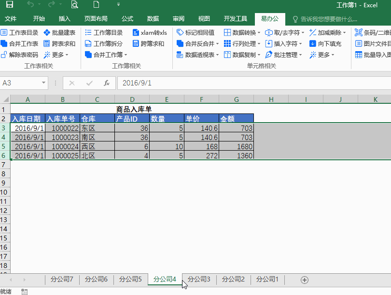Image resolution: width=391 pixels, height=295 pixels.
Task: Switch to sheet tab 分公司7
Action: (62, 279)
